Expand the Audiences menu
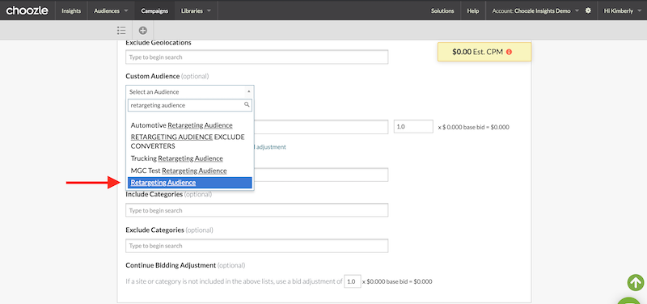Image resolution: width=647 pixels, height=304 pixels. point(111,11)
